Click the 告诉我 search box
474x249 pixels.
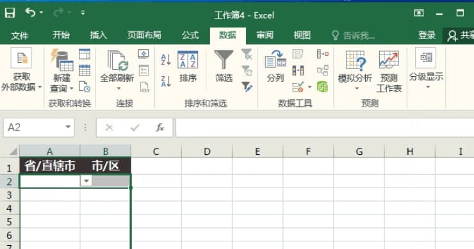(x=354, y=36)
